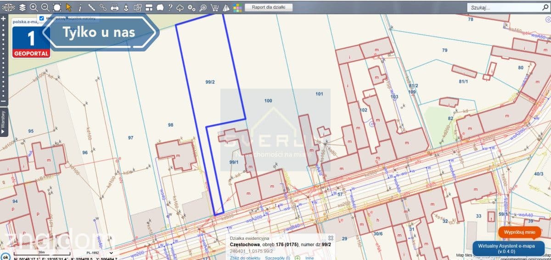Click parcel number 103 on map
551x260 pixels.
pos(394,97)
